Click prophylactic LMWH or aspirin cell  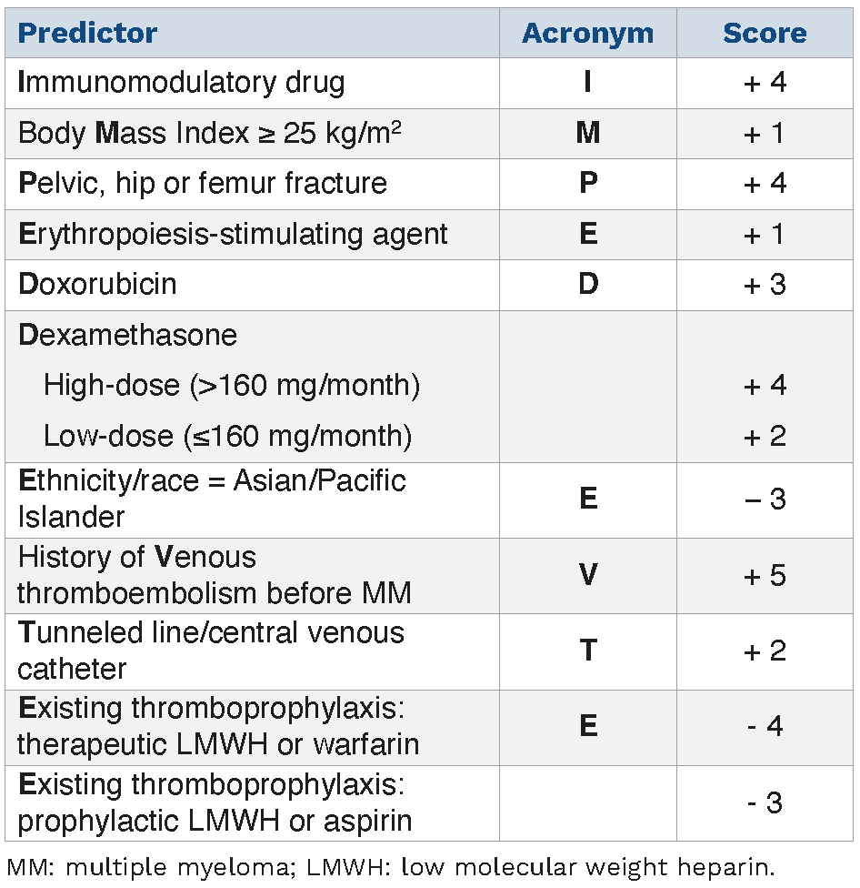tap(215, 802)
